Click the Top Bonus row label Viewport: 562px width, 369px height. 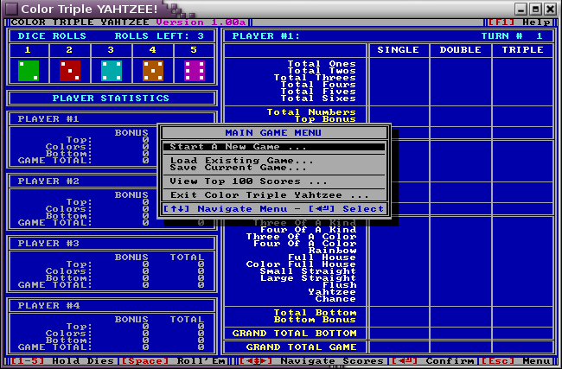click(325, 119)
